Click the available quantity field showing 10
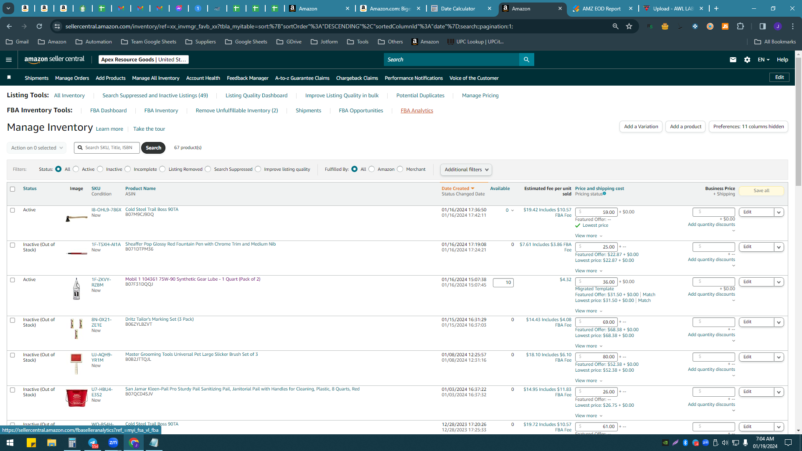Viewport: 802px width, 451px height. point(503,283)
